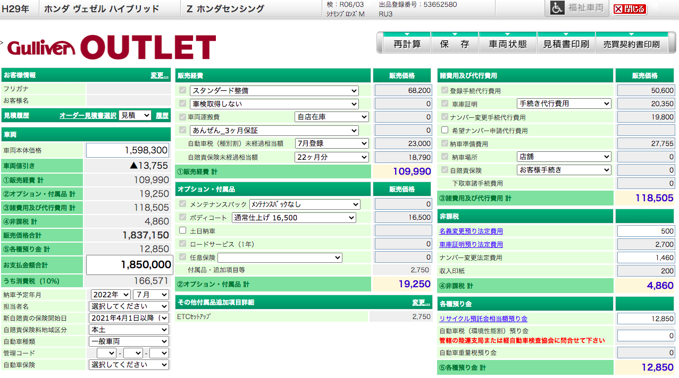Toggle the スタンダード整備 row checkbox
679x378 pixels.
[x=183, y=90]
